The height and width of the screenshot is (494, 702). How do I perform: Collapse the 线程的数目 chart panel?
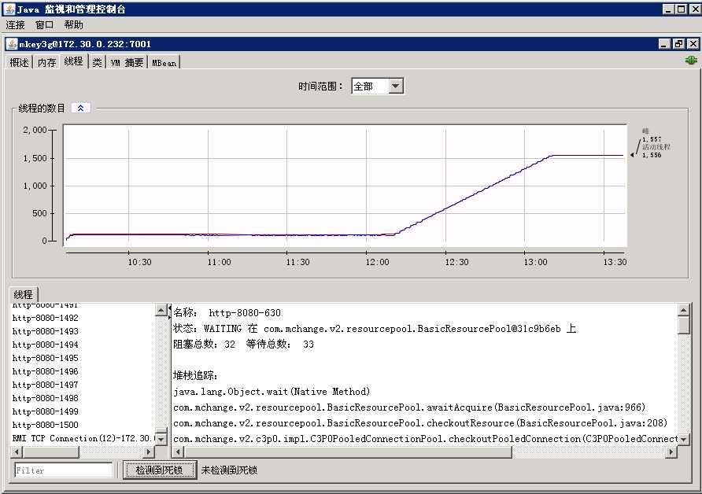(x=80, y=109)
